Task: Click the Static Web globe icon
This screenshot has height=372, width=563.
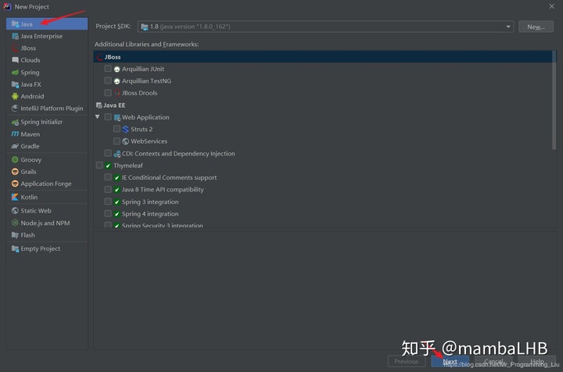Action: (x=15, y=210)
